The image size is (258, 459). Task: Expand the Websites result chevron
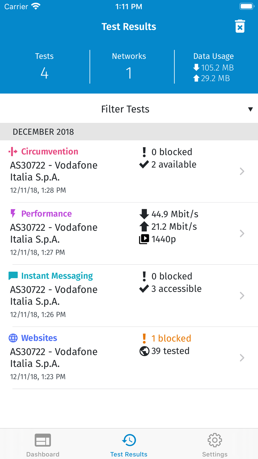click(242, 358)
